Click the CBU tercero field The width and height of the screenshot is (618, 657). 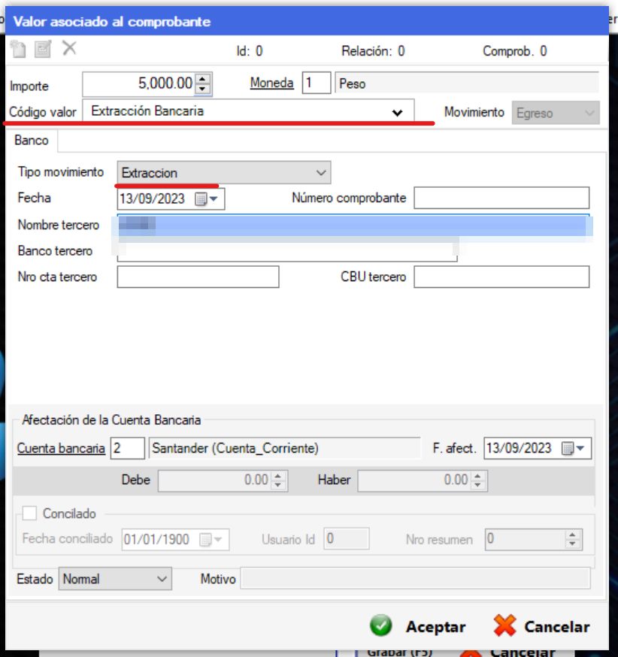point(501,277)
